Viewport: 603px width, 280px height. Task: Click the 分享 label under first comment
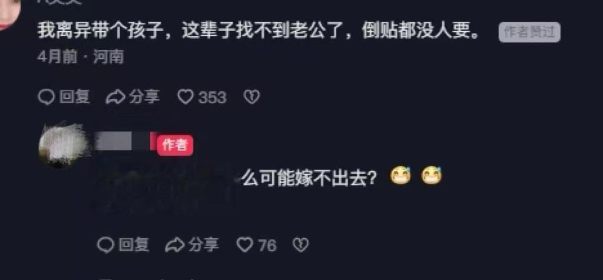coord(144,97)
